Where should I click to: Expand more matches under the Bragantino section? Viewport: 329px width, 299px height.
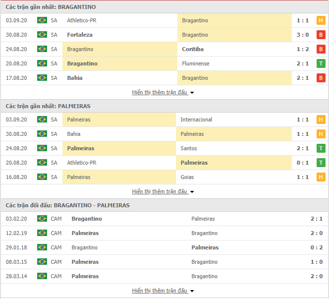163,92
